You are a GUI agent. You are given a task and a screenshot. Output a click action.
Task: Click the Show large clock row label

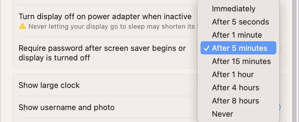(49, 85)
